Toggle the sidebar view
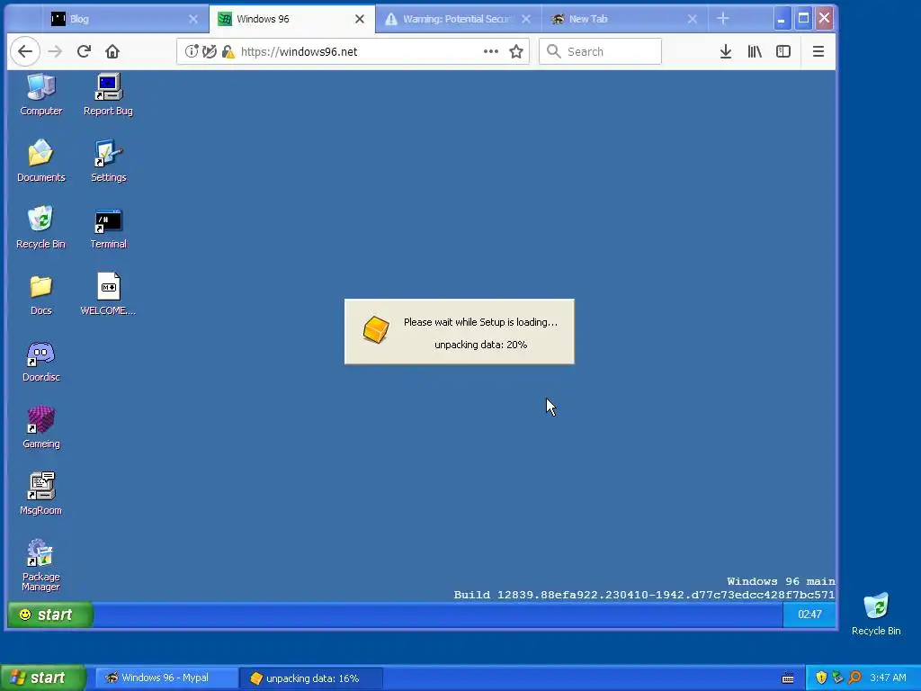Viewport: 921px width, 691px height. click(x=783, y=51)
